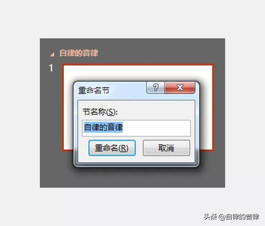Click the blank space after the text in the name field
Image resolution: width=265 pixels, height=226 pixels.
pos(157,128)
